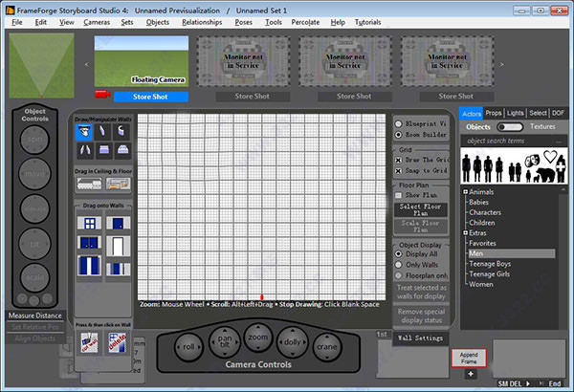Show next camera monitors with right arrow

(x=502, y=64)
